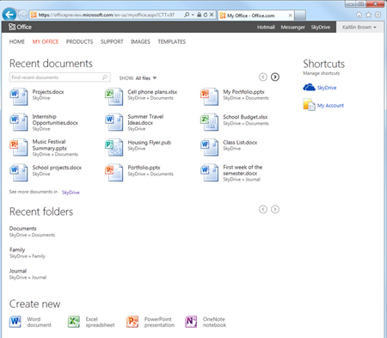Open School Budget.xlsx Excel icon
Viewport: 387px width, 338px height.
210,122
